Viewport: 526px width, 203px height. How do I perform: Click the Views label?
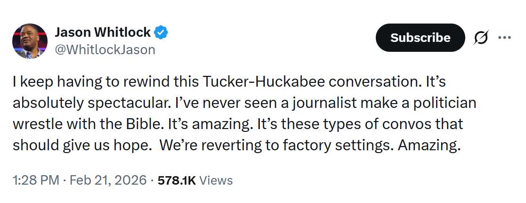[216, 180]
